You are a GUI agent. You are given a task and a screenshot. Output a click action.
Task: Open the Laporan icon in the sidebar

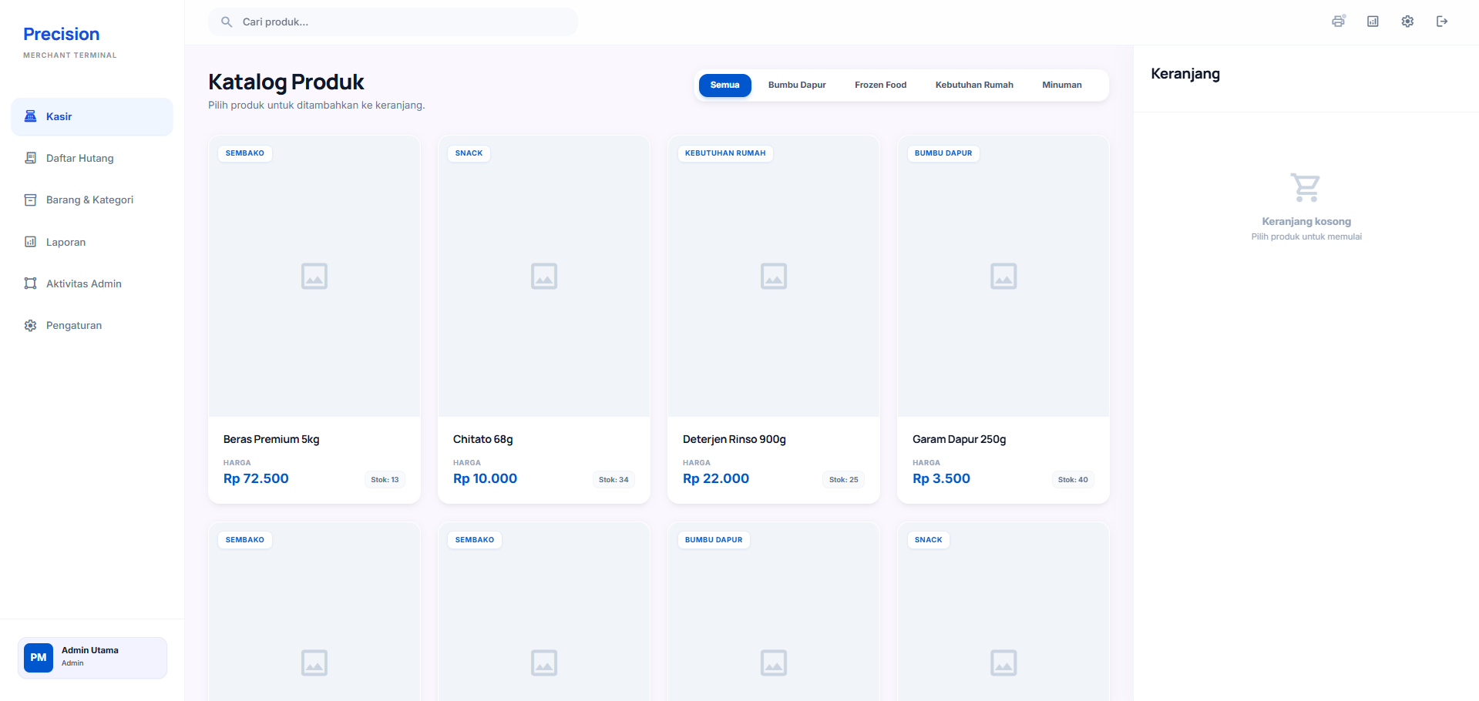click(x=31, y=242)
